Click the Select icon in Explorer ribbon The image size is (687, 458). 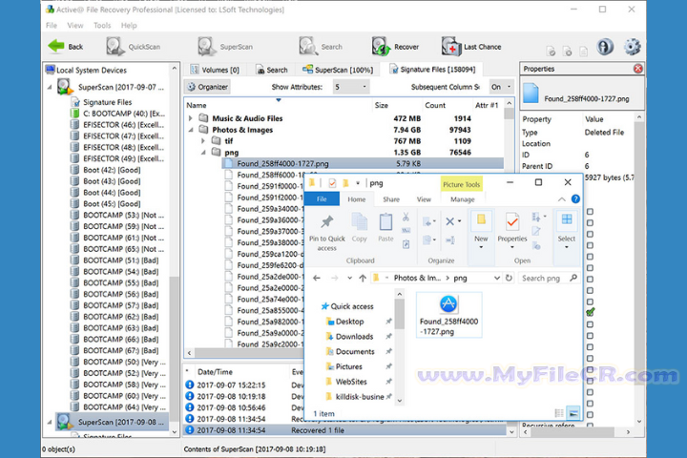567,219
